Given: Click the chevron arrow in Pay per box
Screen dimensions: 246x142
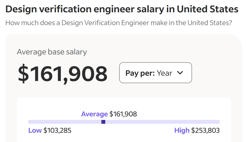Looking at the screenshot, I should (180, 73).
